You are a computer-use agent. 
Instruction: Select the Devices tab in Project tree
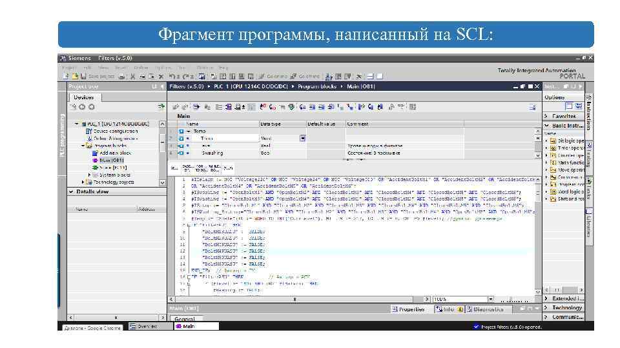coord(84,97)
